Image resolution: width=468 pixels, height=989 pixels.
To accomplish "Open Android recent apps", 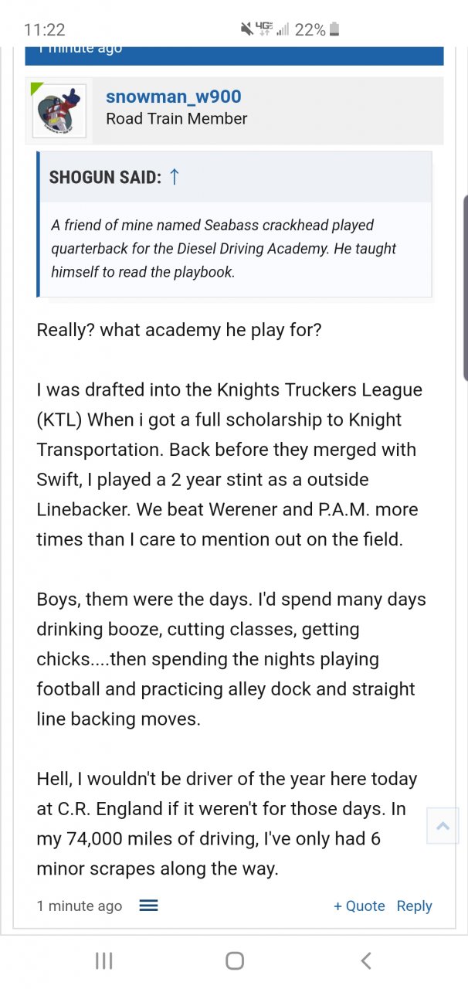I will click(103, 960).
